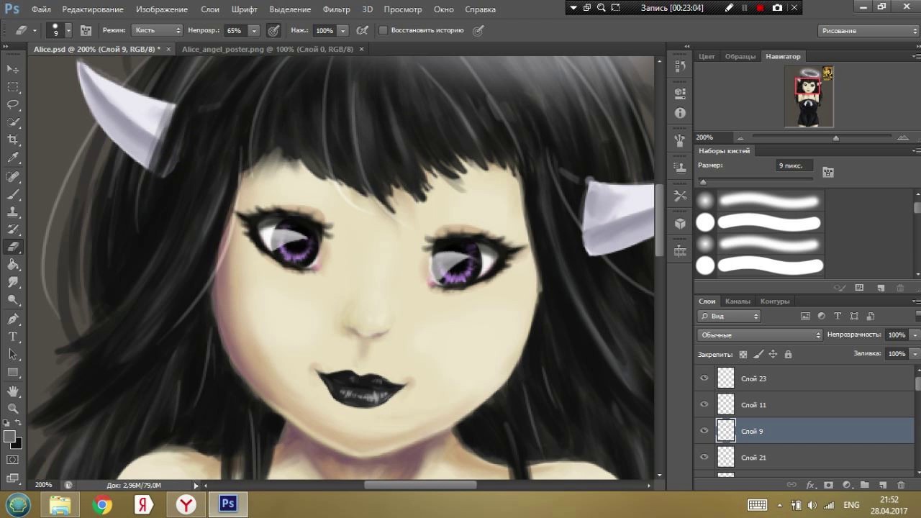Viewport: 921px width, 518px height.
Task: Click the Размер 9 пикс. field
Action: tap(794, 165)
